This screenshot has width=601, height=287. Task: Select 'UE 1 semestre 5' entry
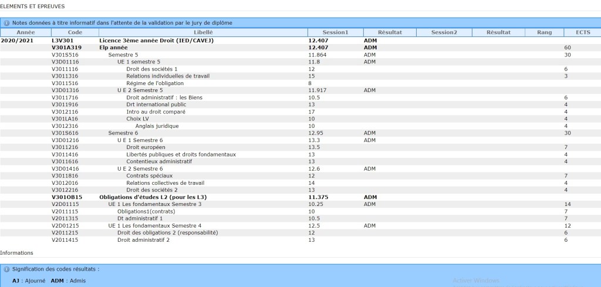(x=139, y=61)
